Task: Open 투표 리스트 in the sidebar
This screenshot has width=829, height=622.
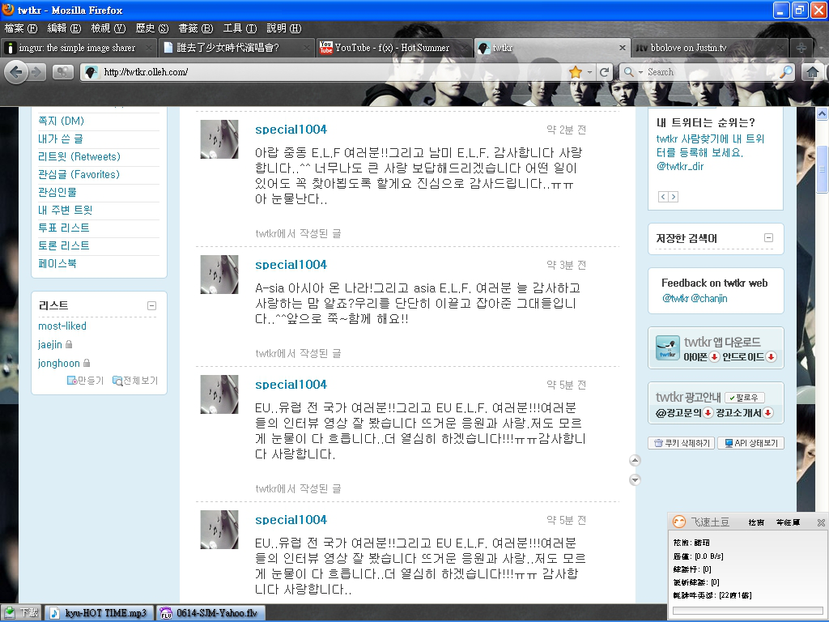Action: [63, 228]
